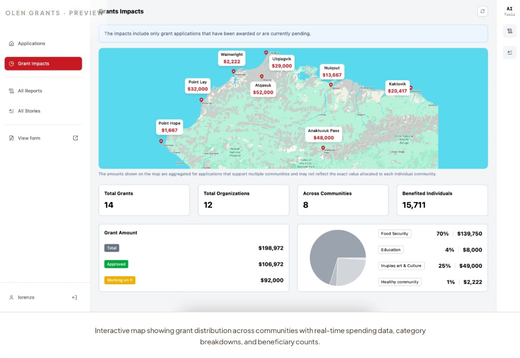Viewport: 520px width, 358px height.
Task: Click the Total Organizations card
Action: pos(243,200)
